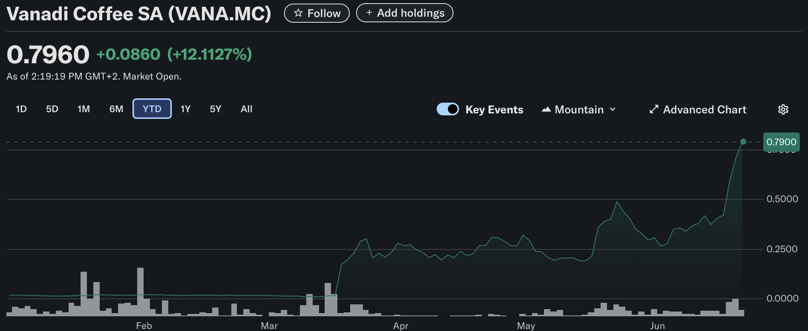Click the Jun label on the x-axis

point(658,326)
